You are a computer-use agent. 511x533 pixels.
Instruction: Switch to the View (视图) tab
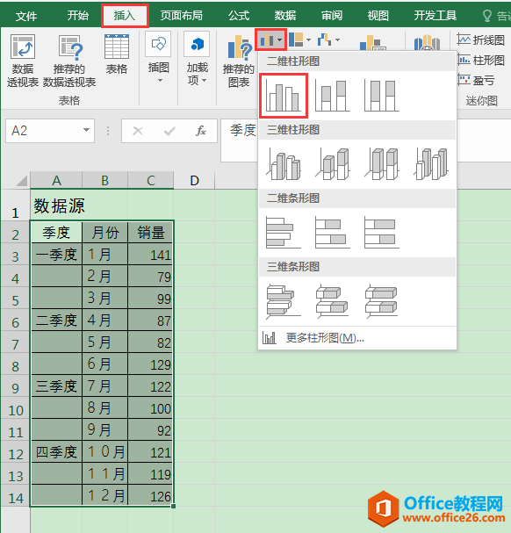[x=378, y=16]
